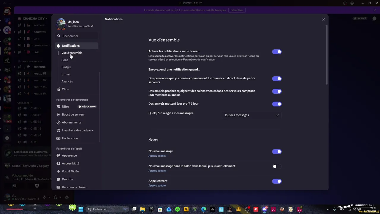The image size is (380, 214).
Task: Deafen with the headphones icon in user panel
Action: (56, 197)
